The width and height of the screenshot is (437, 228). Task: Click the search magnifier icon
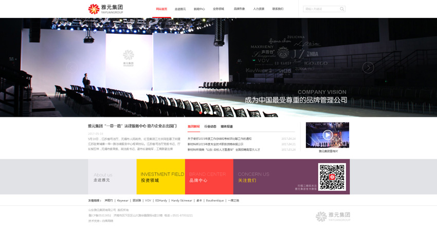click(342, 9)
